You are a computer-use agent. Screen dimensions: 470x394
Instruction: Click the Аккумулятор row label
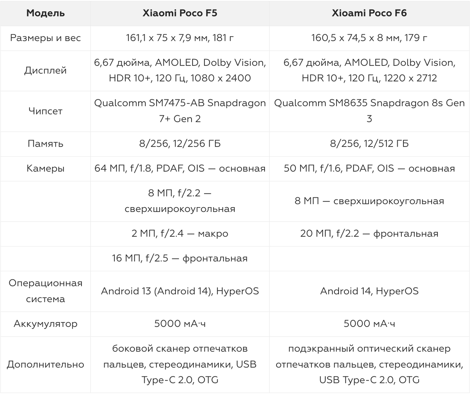[x=45, y=324]
